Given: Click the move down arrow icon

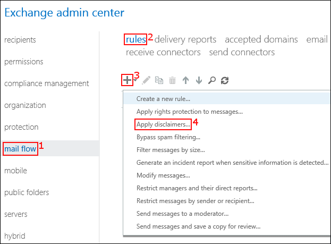Looking at the screenshot, I should pos(199,80).
